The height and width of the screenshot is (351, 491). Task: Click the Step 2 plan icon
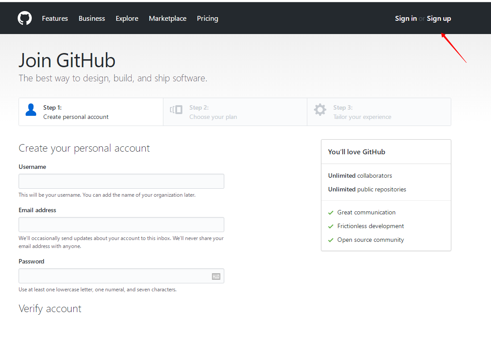(x=176, y=110)
